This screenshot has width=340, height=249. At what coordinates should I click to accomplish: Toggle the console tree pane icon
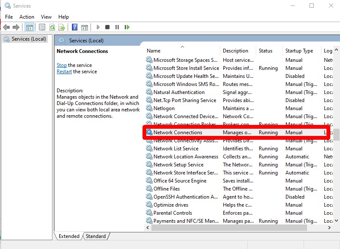(29, 27)
